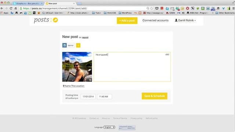
Task: Click the Refund policy footer link
Action: click(x=152, y=118)
